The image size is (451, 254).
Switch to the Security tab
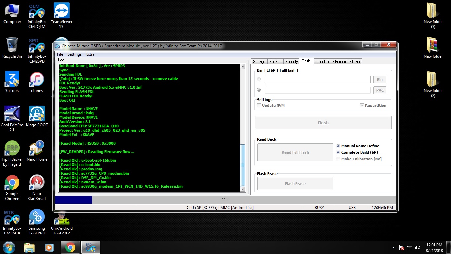tap(292, 62)
